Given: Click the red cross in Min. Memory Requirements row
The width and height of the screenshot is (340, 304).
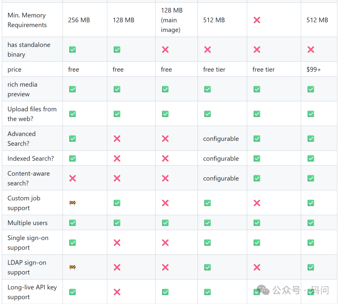Looking at the screenshot, I should (x=257, y=20).
